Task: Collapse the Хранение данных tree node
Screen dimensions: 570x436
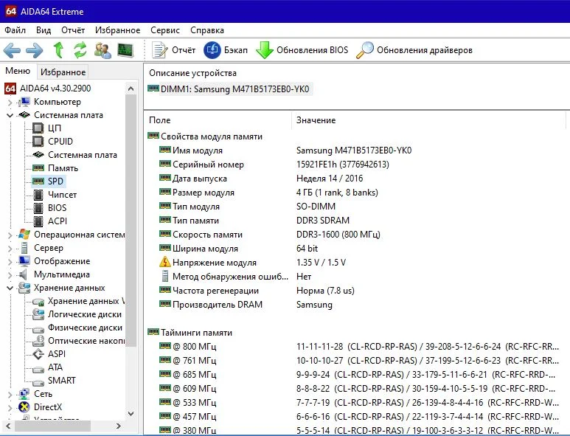Action: (x=10, y=288)
